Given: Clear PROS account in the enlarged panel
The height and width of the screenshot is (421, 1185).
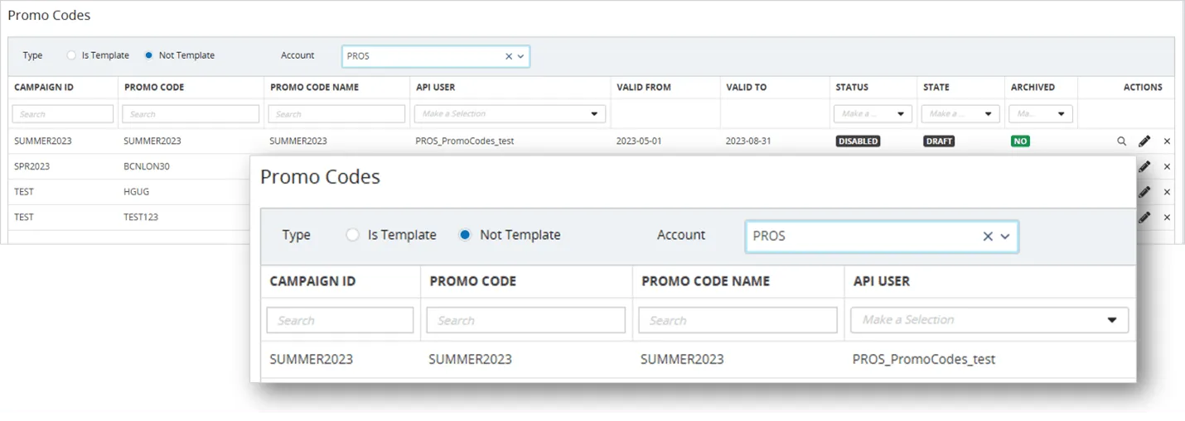Looking at the screenshot, I should (x=987, y=237).
